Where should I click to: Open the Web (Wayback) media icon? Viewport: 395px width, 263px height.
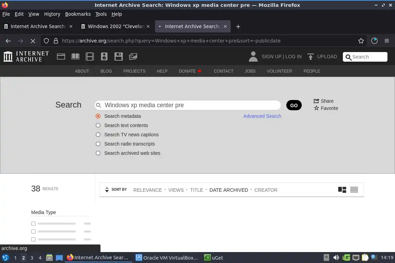point(61,57)
